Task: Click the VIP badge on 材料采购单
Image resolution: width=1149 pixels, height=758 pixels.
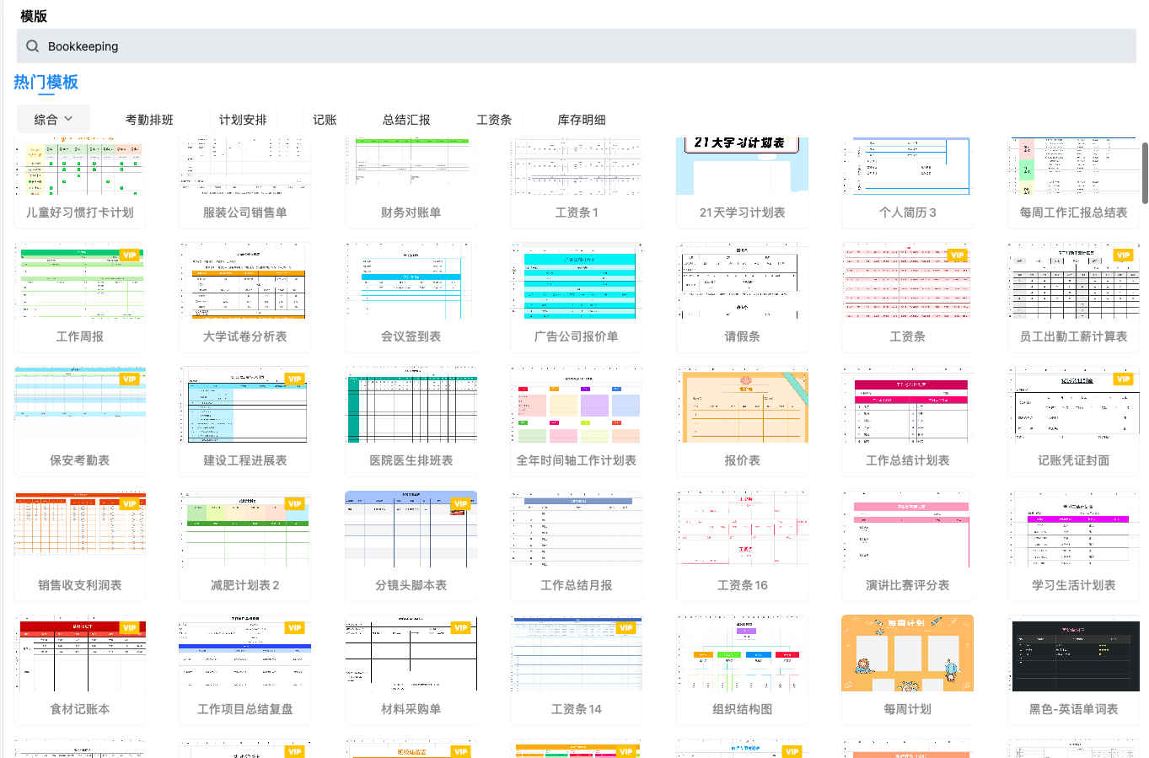Action: (460, 627)
